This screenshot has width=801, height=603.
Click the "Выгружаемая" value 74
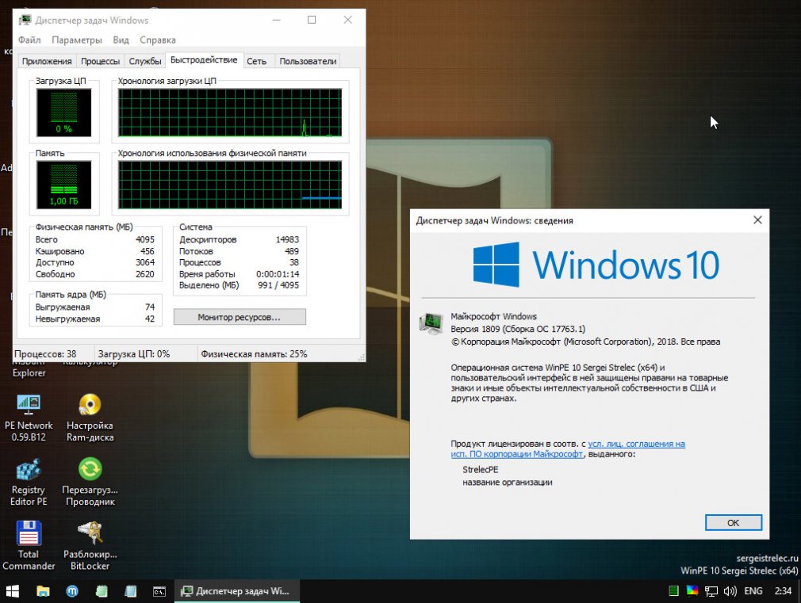click(150, 307)
